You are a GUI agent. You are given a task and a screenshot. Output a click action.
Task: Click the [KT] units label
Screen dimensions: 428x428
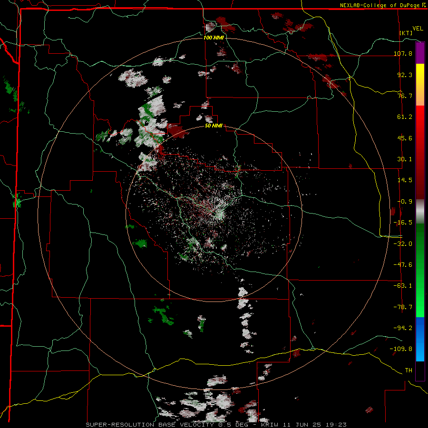point(406,33)
